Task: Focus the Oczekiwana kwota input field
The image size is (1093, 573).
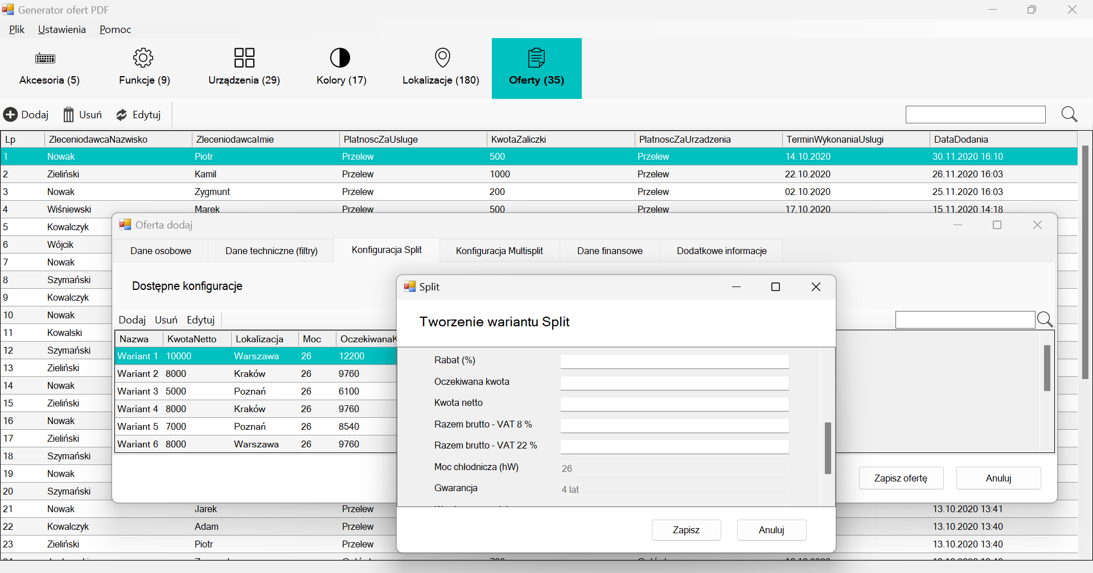Action: tap(675, 383)
